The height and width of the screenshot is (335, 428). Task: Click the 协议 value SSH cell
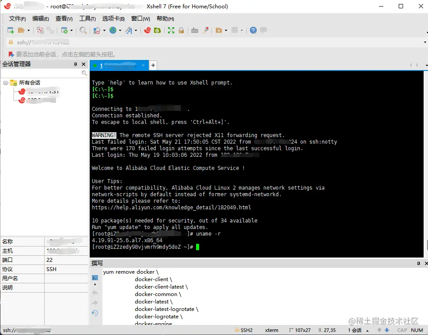[x=66, y=269]
